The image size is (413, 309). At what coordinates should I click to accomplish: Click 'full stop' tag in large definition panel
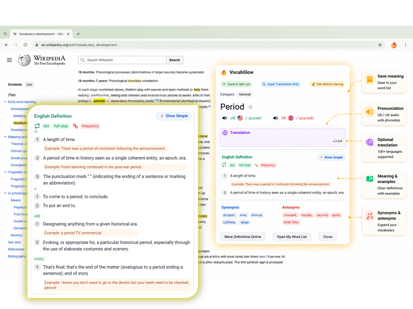click(x=61, y=126)
